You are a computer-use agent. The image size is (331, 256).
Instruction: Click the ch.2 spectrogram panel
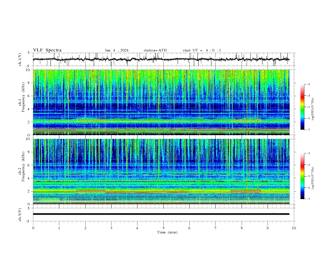(161, 172)
